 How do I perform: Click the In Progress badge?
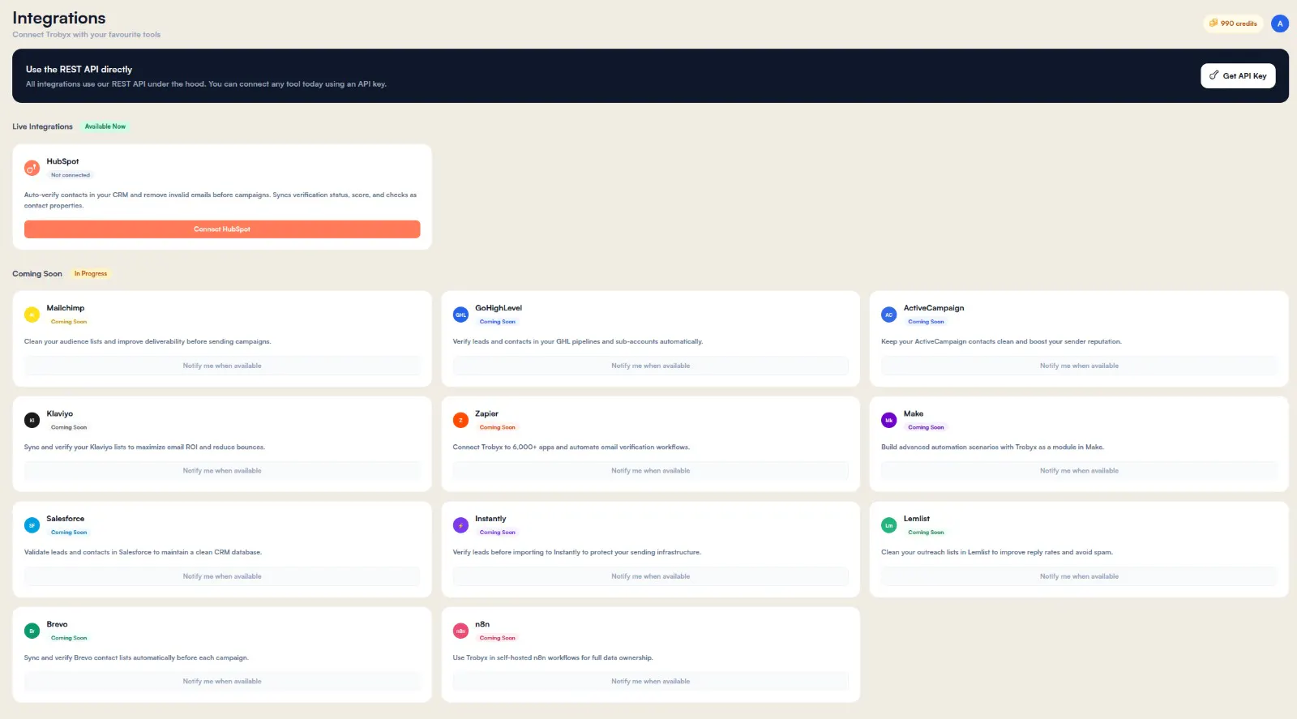tap(91, 274)
